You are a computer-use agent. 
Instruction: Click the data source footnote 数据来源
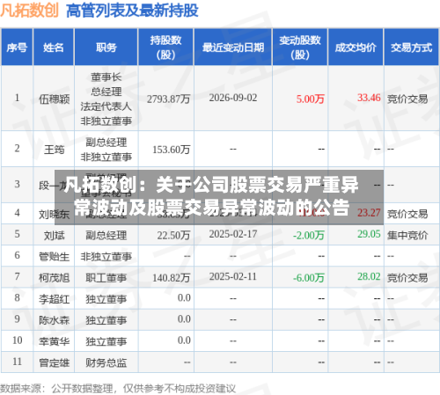[x=118, y=389]
